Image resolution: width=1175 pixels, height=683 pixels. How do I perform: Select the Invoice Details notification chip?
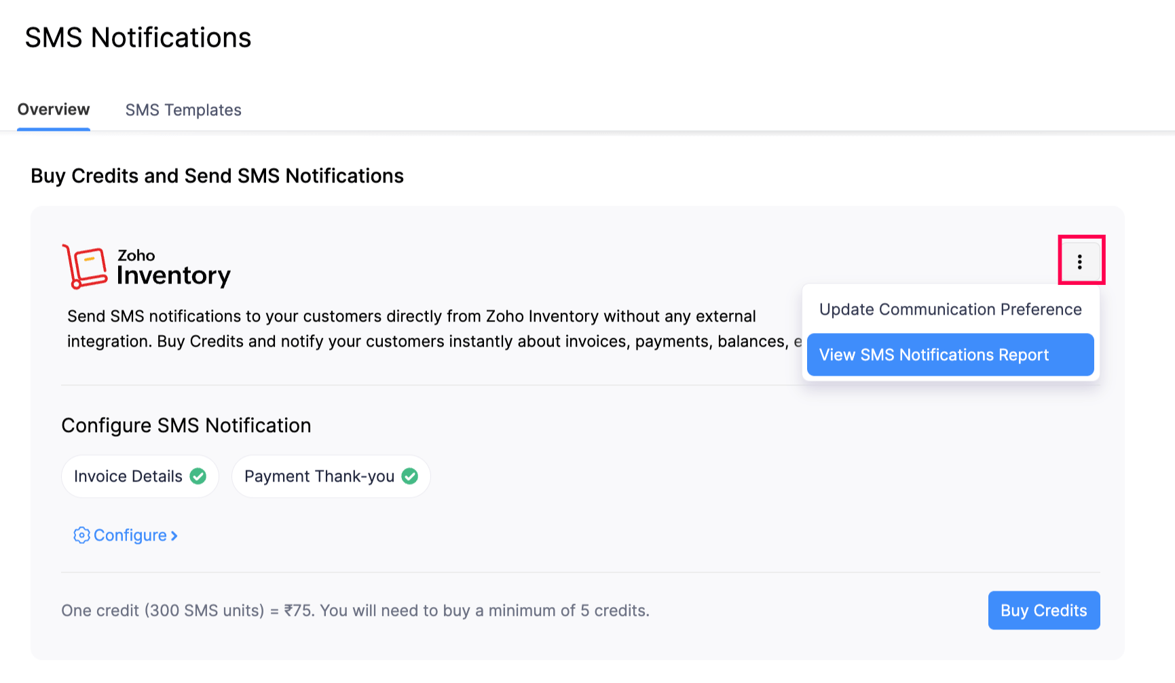point(139,476)
